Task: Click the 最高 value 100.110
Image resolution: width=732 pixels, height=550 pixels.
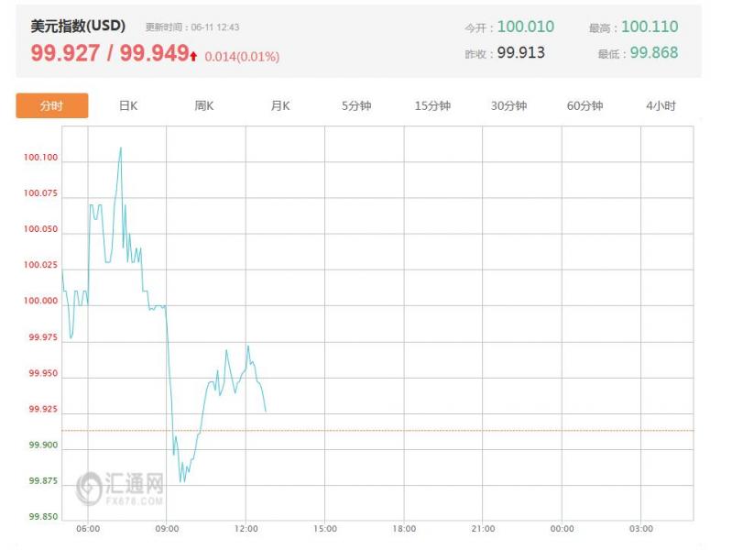Action: 650,27
